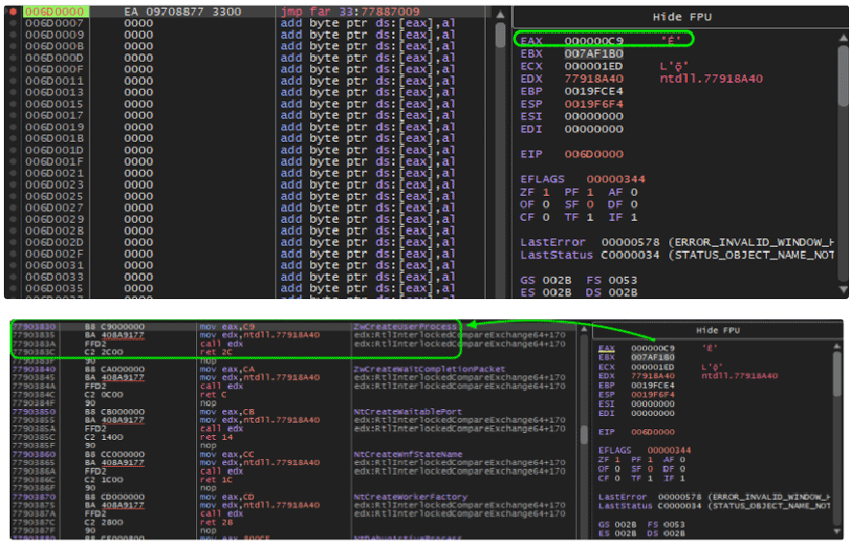Click EBX value 007AF1B0 in upper registers

tap(594, 54)
